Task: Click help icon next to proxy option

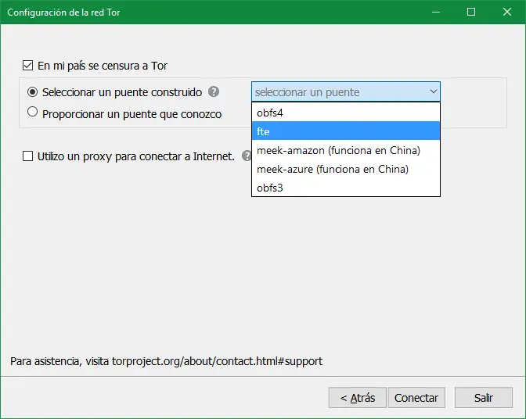Action: (x=247, y=156)
